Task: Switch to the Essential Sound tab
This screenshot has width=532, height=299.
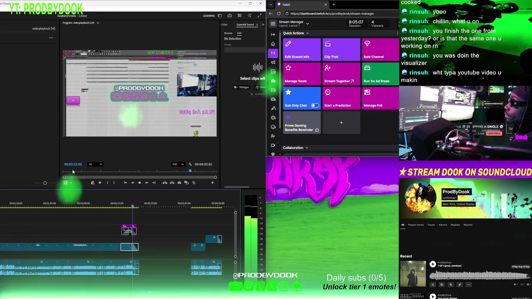Action: pos(245,25)
